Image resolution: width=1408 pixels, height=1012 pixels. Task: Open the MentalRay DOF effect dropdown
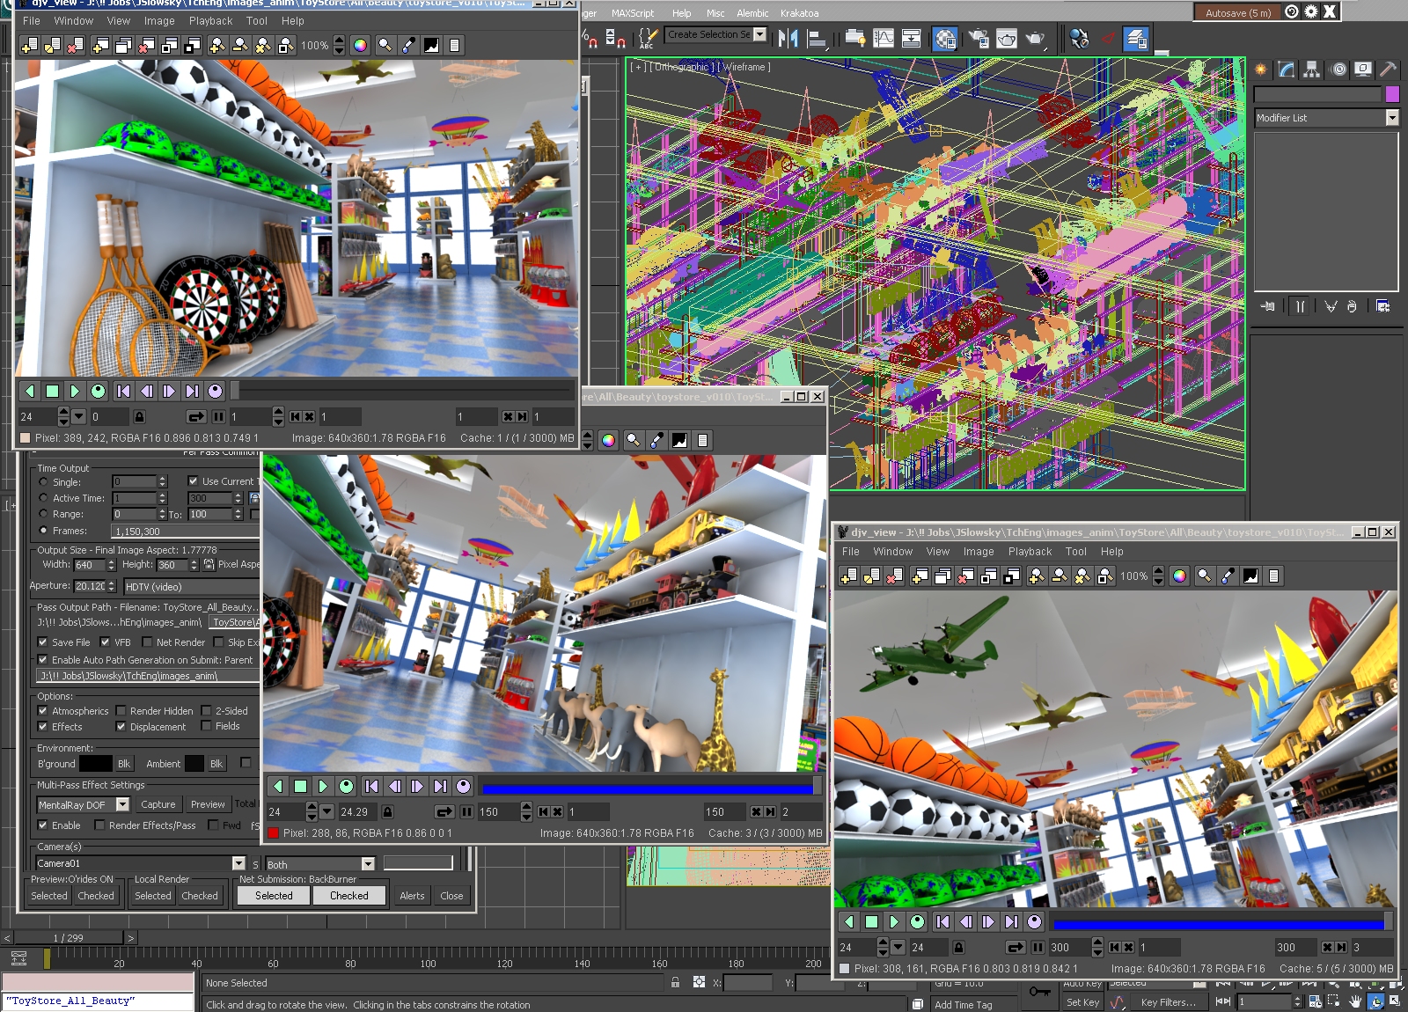tap(122, 804)
